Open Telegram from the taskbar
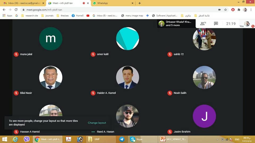The width and height of the screenshot is (255, 143). 122,139
